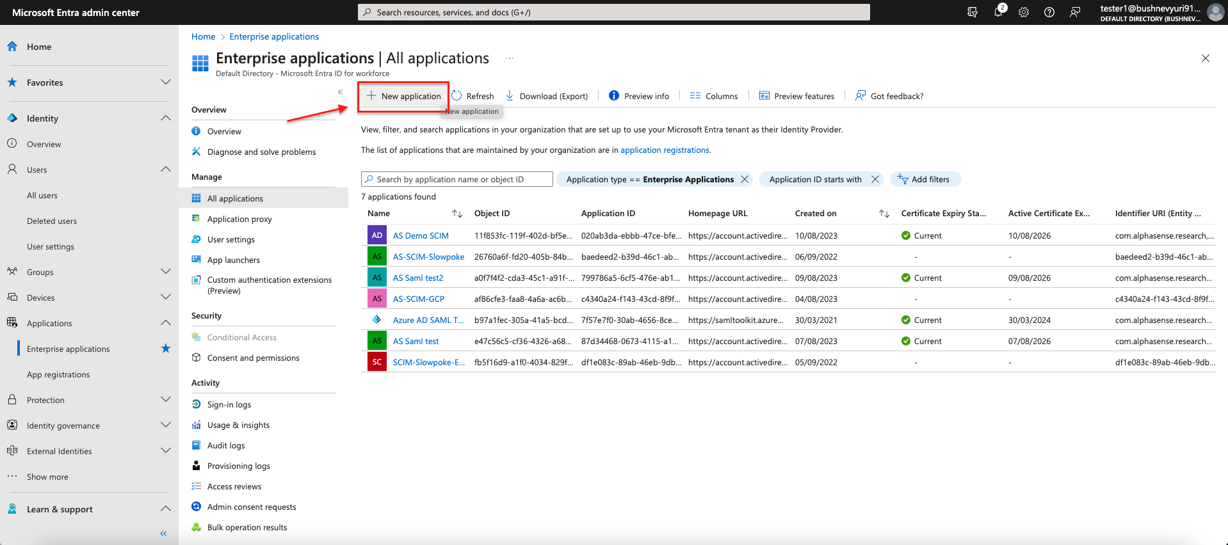The image size is (1228, 545).
Task: Click the Audit logs icon
Action: [197, 445]
